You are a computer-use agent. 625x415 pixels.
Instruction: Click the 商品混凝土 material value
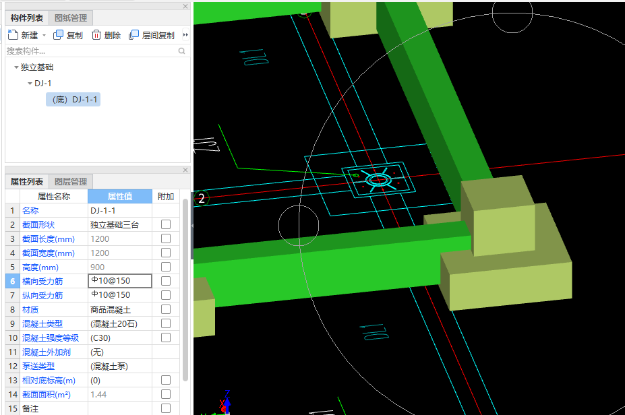[120, 309]
